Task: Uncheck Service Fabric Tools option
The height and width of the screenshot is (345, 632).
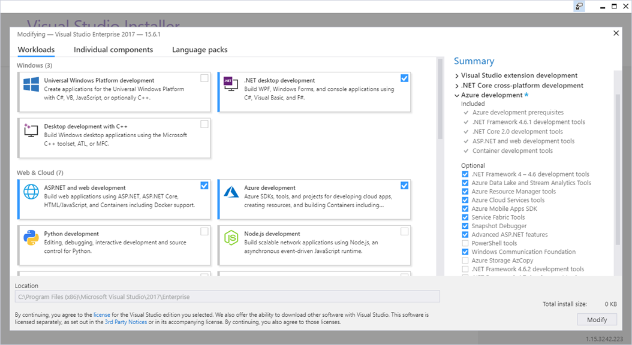Action: (465, 217)
